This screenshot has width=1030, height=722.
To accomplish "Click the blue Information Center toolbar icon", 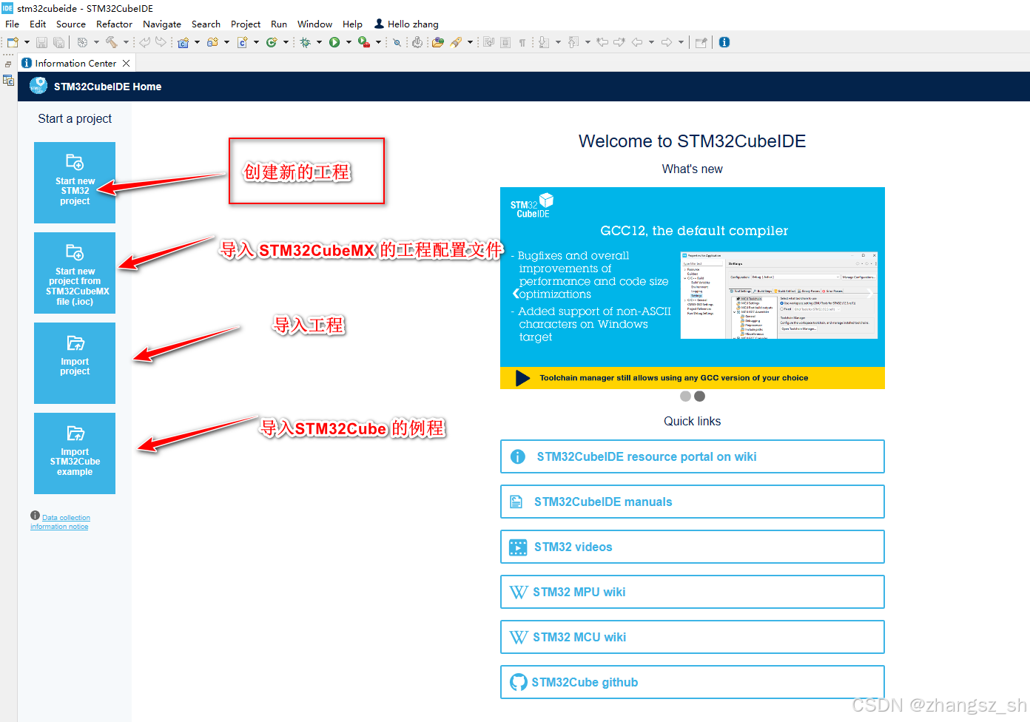I will click(x=724, y=42).
